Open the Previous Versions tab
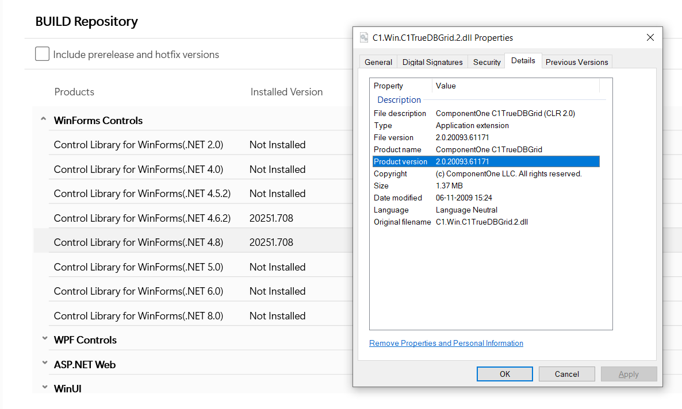 (x=577, y=62)
